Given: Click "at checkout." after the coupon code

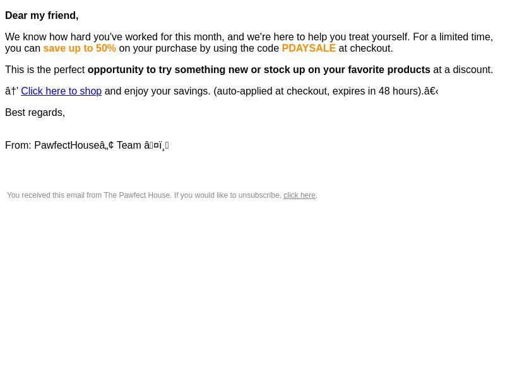Looking at the screenshot, I should (366, 49).
